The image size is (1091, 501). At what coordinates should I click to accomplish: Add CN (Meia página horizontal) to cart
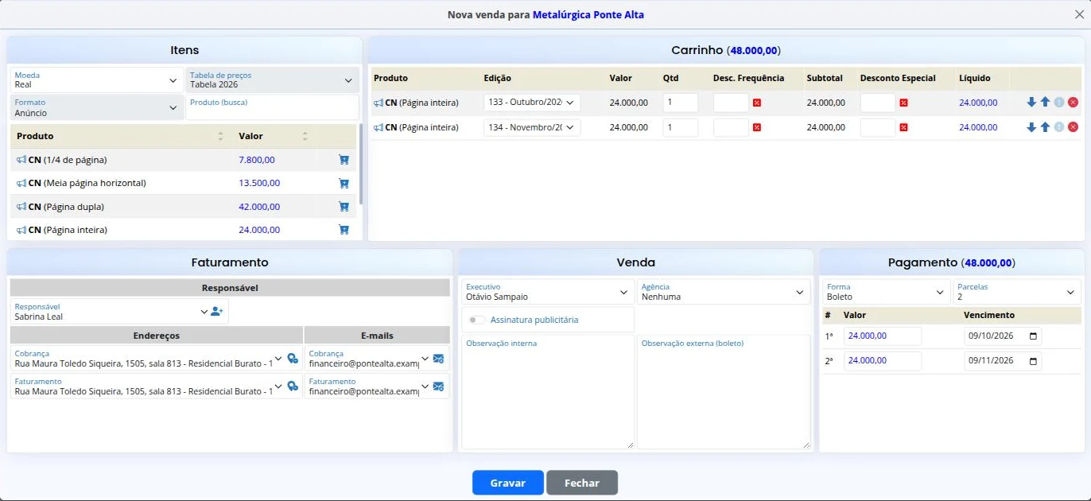[344, 183]
